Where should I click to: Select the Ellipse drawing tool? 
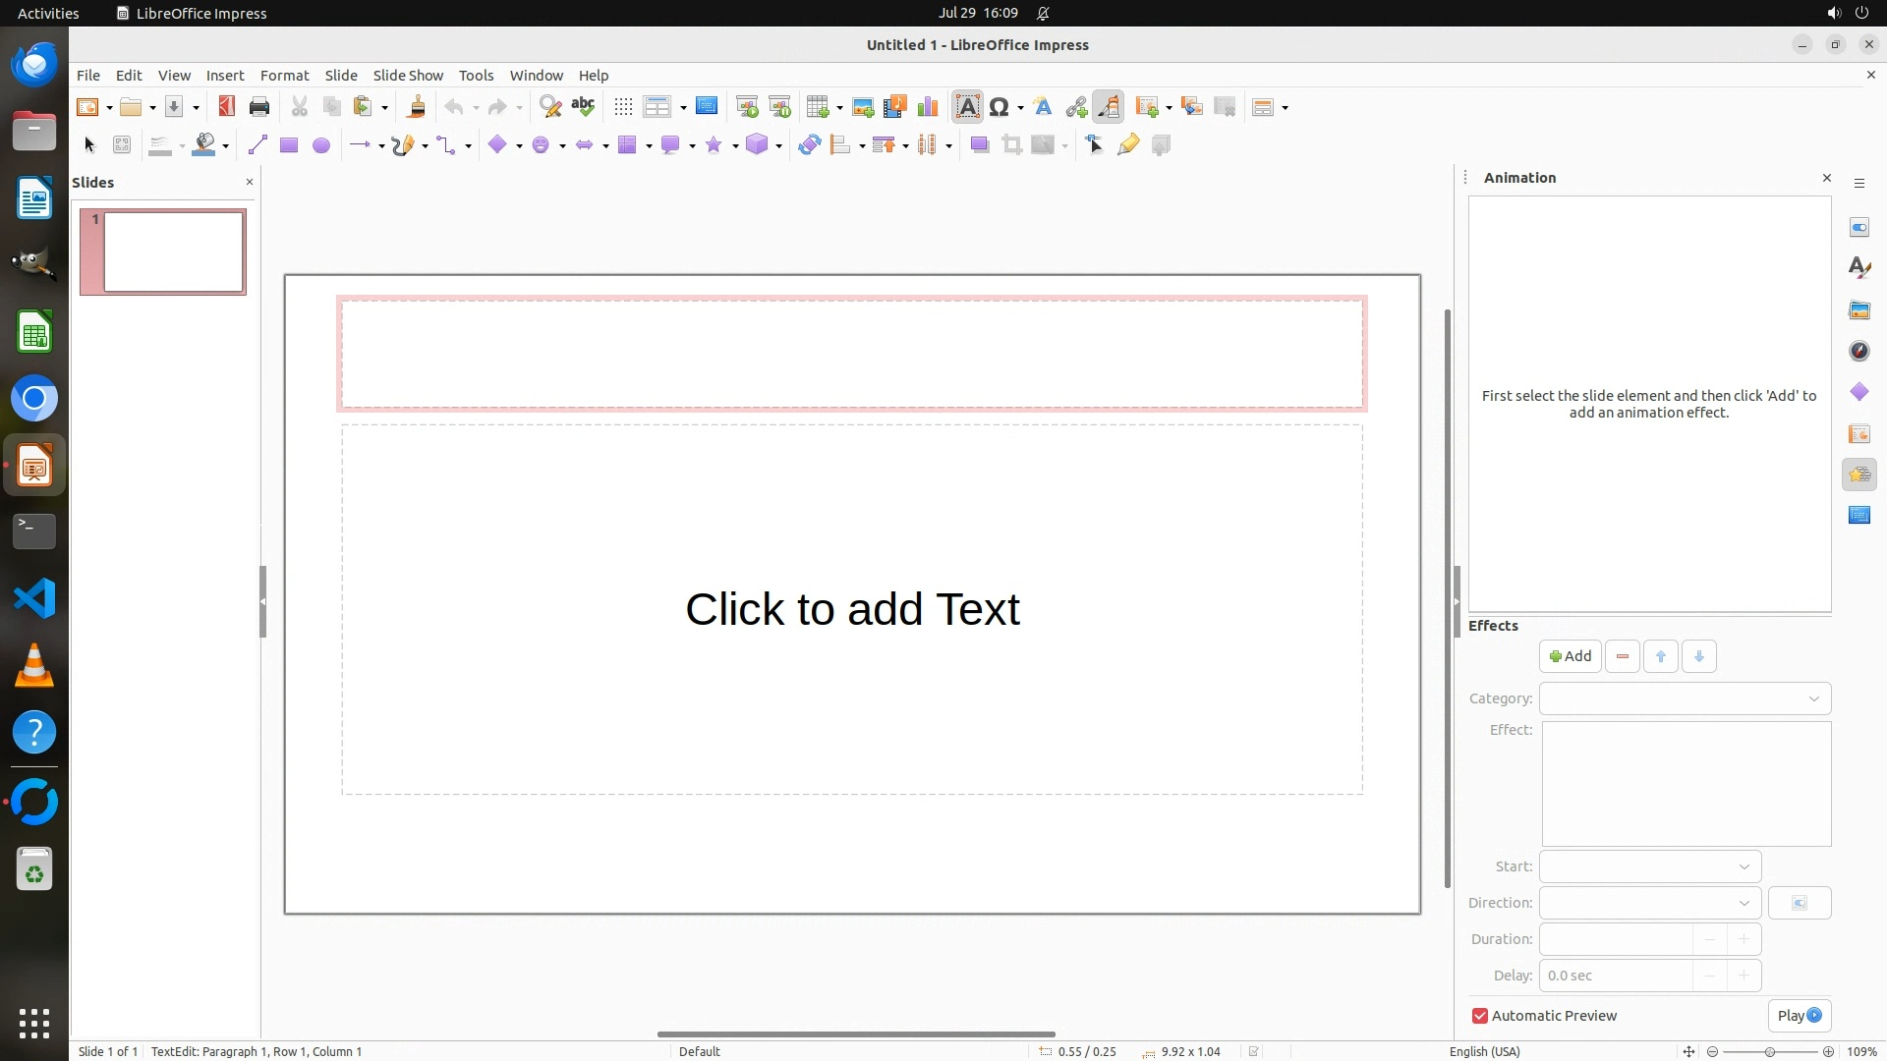[320, 145]
